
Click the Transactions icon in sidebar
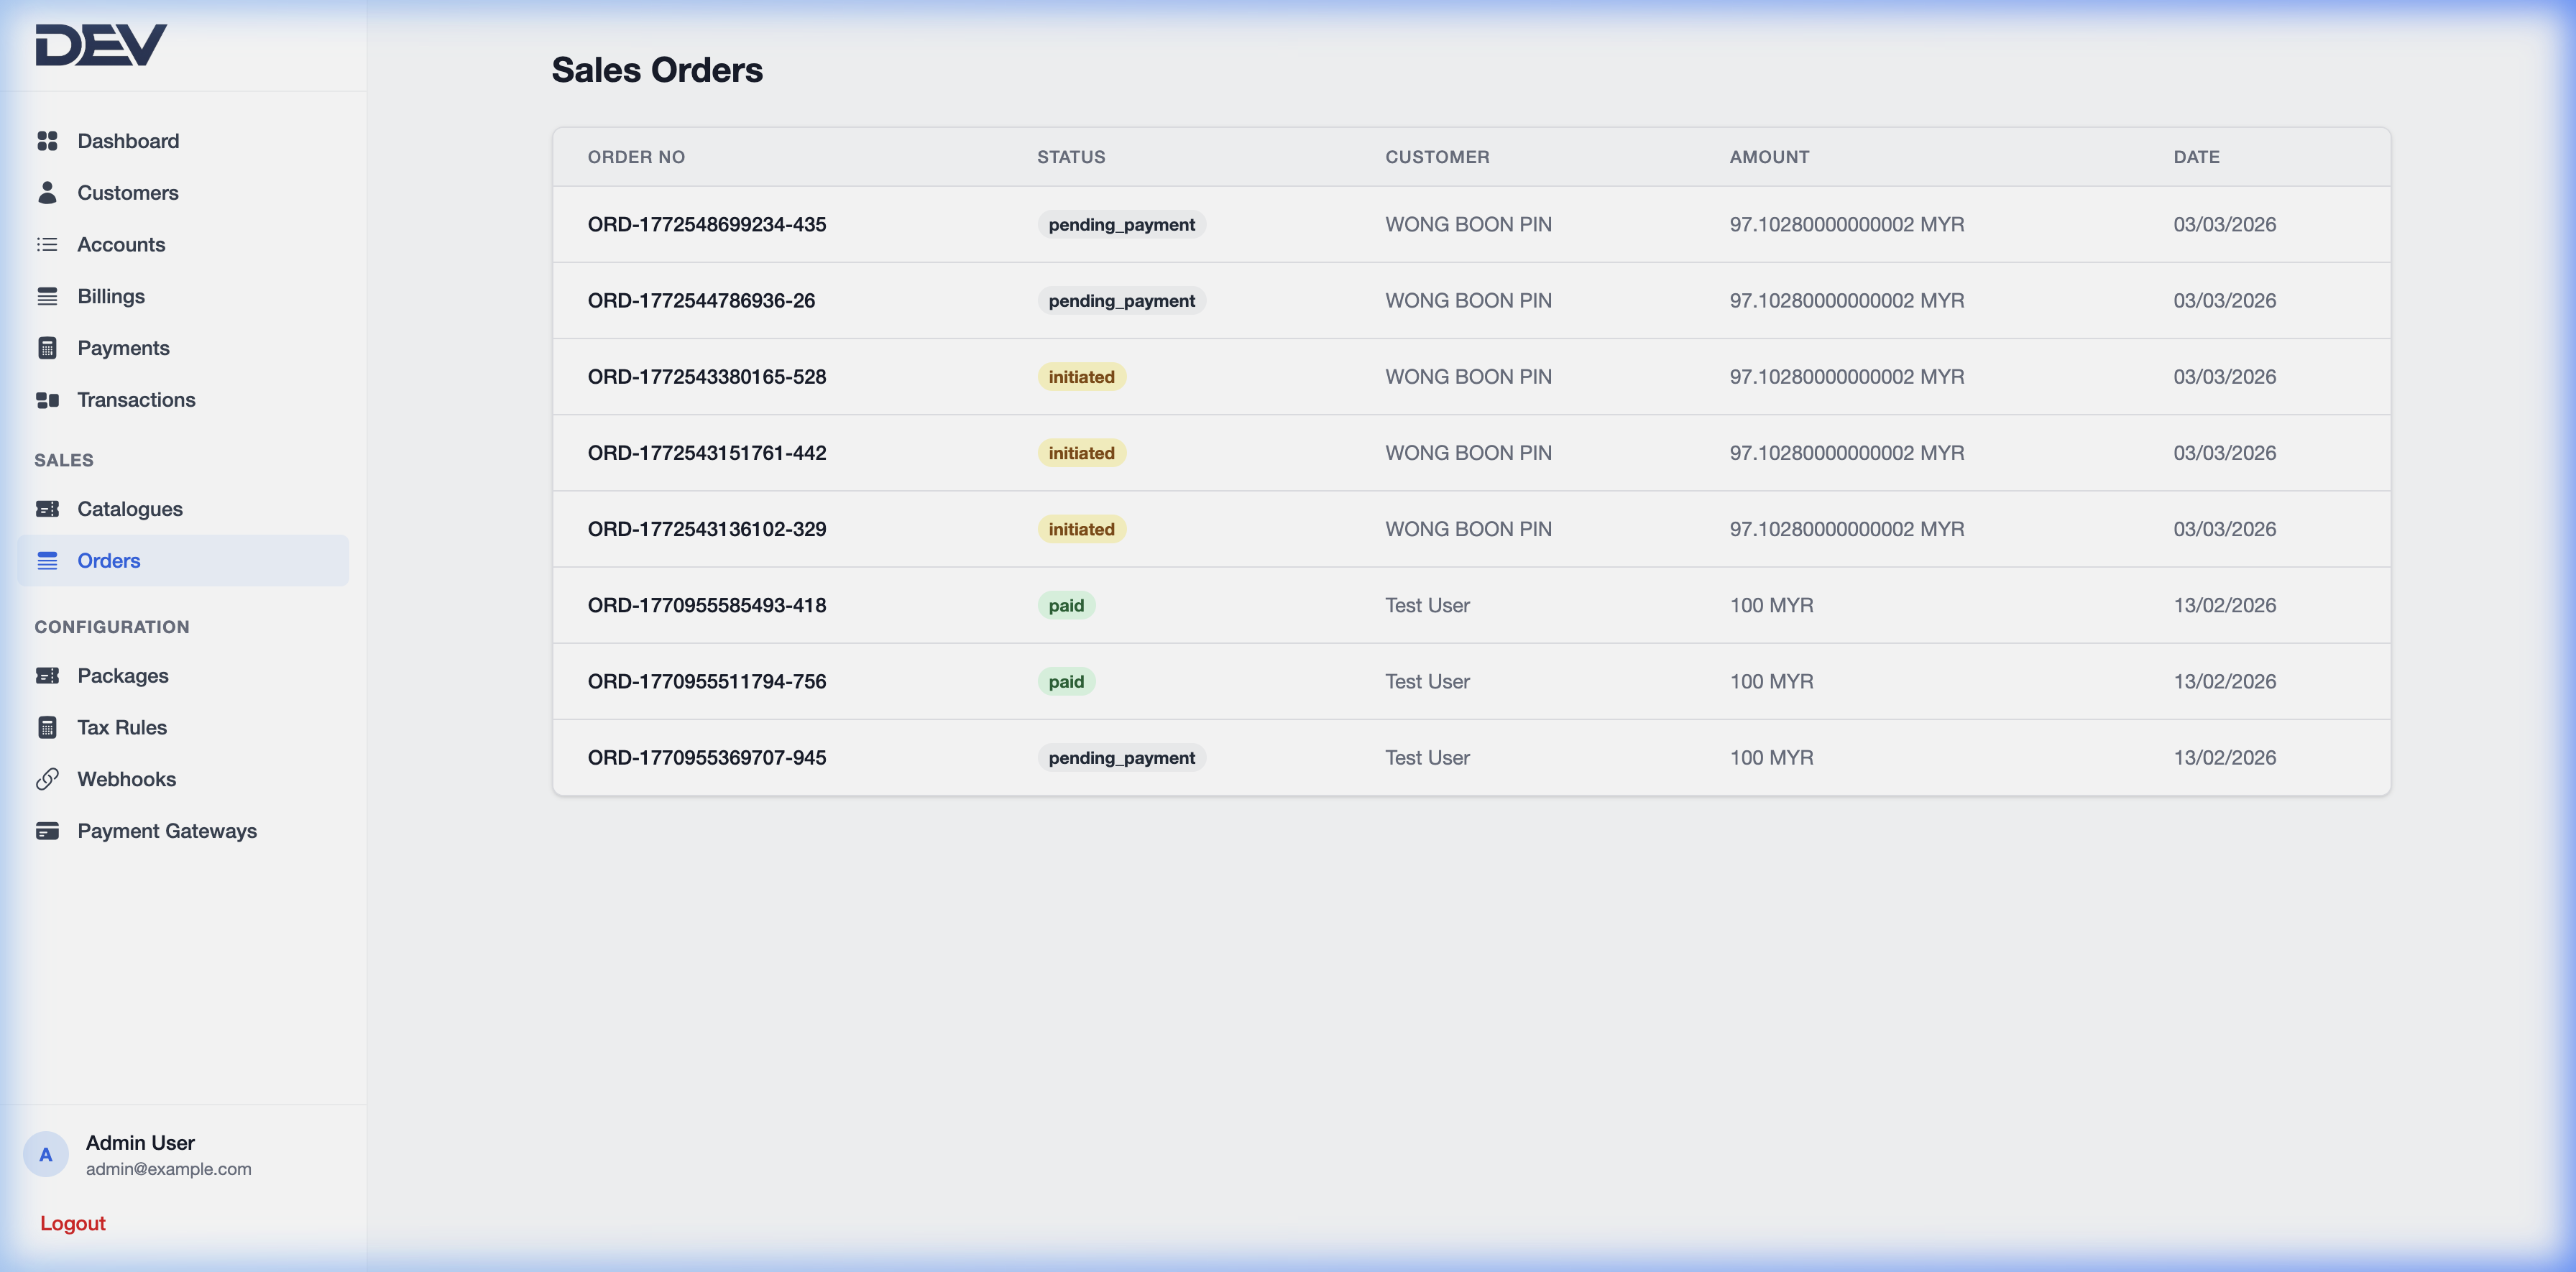(x=47, y=400)
